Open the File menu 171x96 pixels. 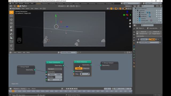pyautogui.click(x=13, y=3)
